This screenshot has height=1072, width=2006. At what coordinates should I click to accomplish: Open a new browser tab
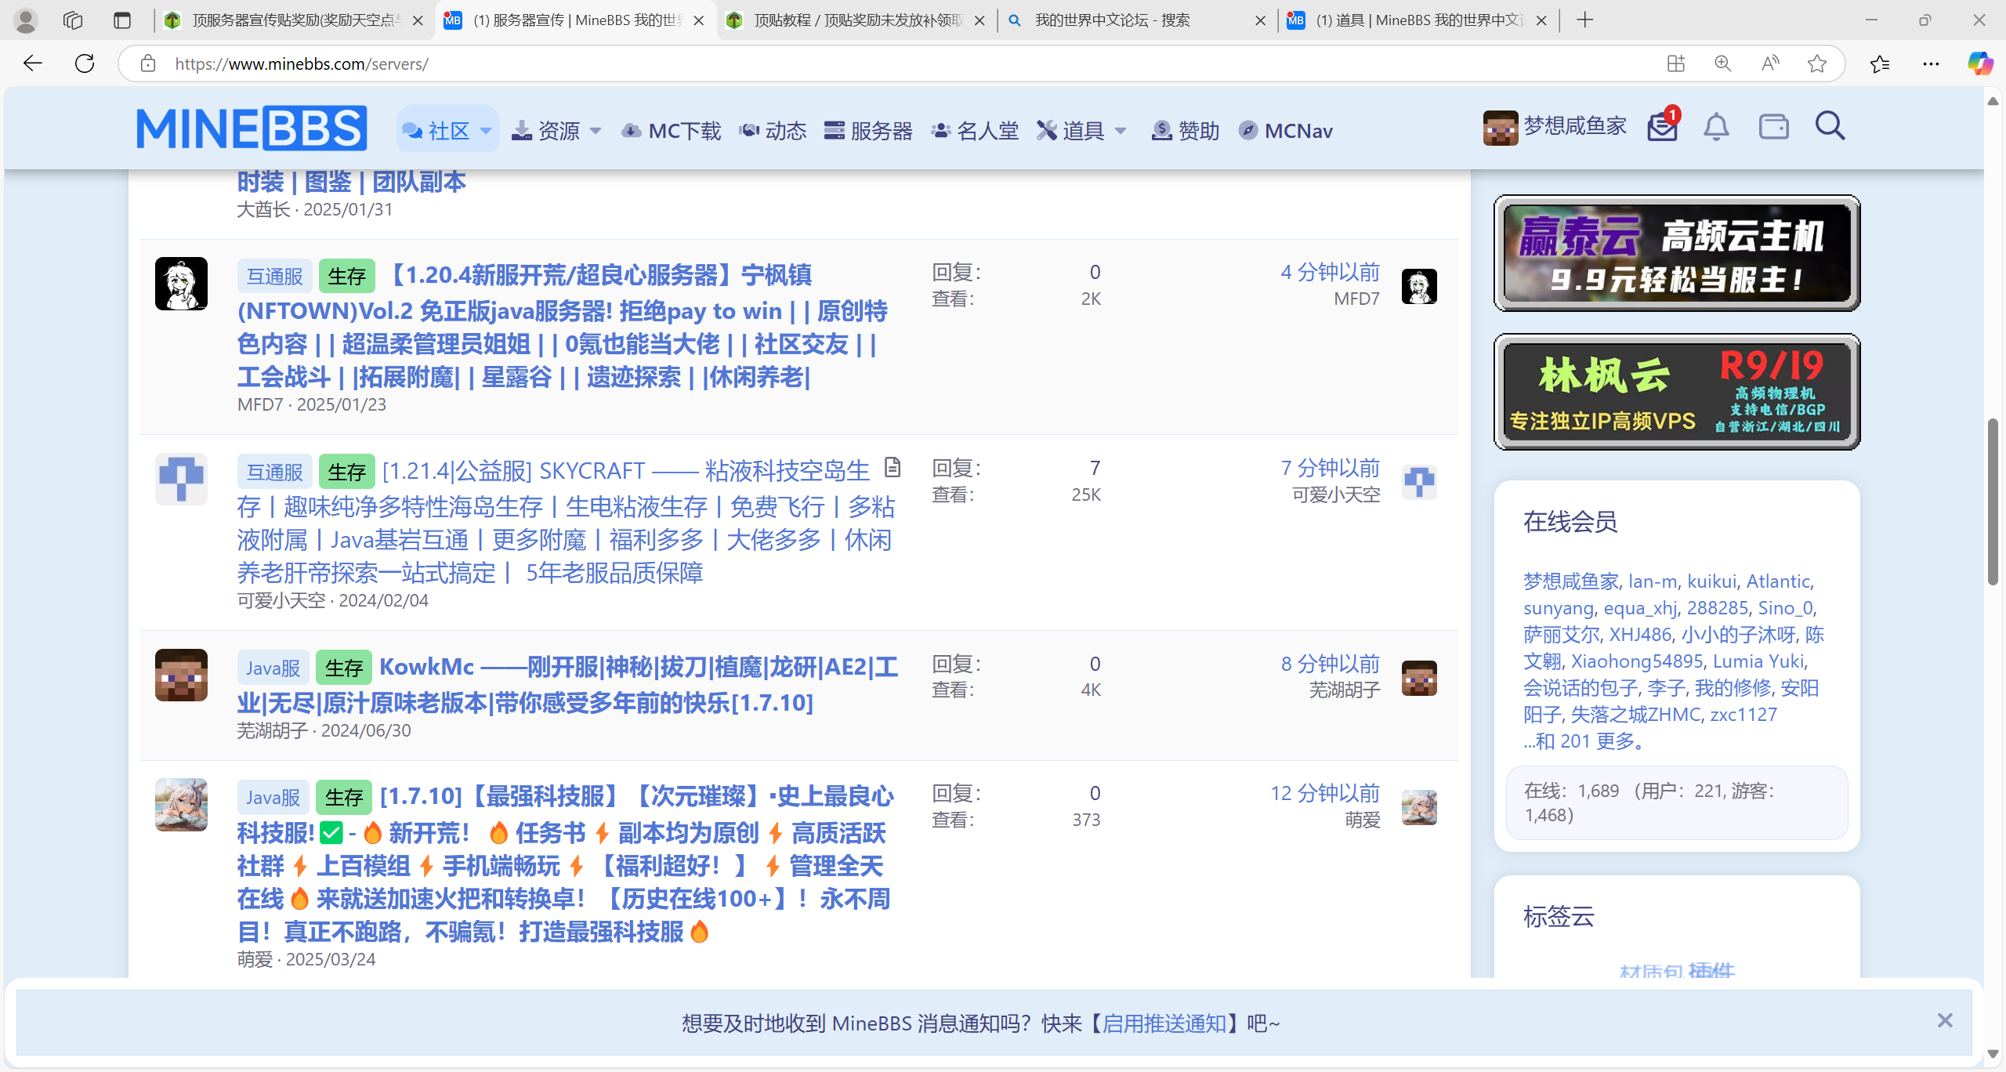pyautogui.click(x=1584, y=20)
